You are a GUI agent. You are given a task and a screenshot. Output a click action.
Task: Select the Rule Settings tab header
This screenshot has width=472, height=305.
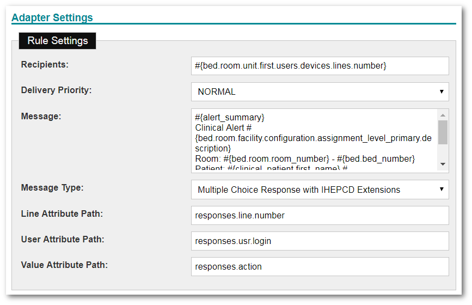coord(57,41)
